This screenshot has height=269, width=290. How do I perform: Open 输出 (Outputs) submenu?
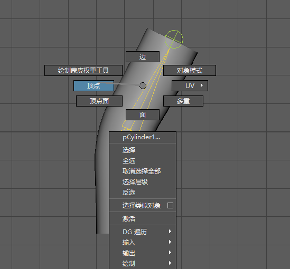coord(143,253)
